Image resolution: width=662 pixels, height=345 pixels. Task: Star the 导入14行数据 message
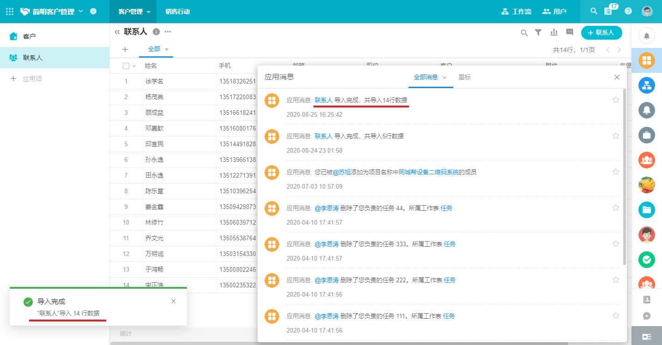pos(615,100)
